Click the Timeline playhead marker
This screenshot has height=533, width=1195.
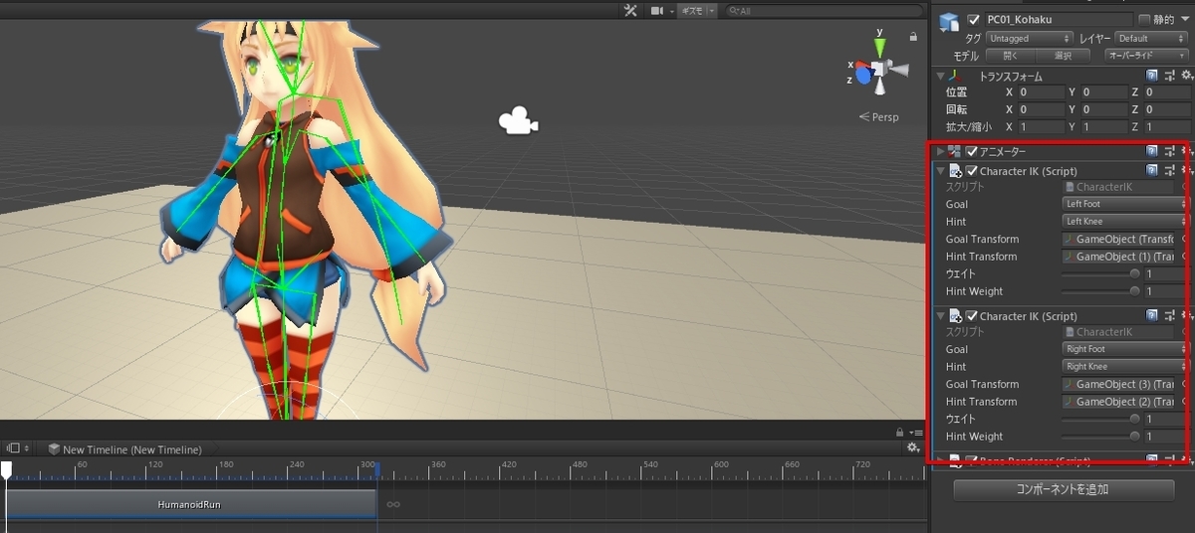(x=6, y=468)
